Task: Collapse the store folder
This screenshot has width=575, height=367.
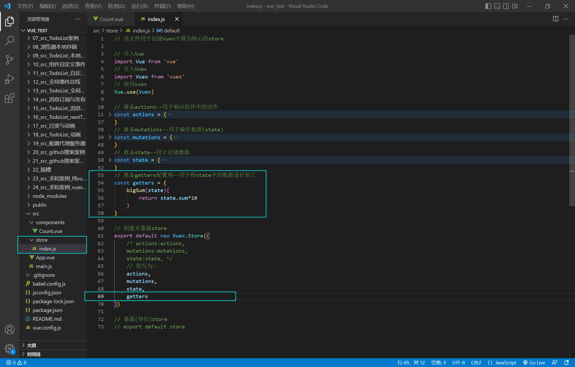Action: (53, 240)
